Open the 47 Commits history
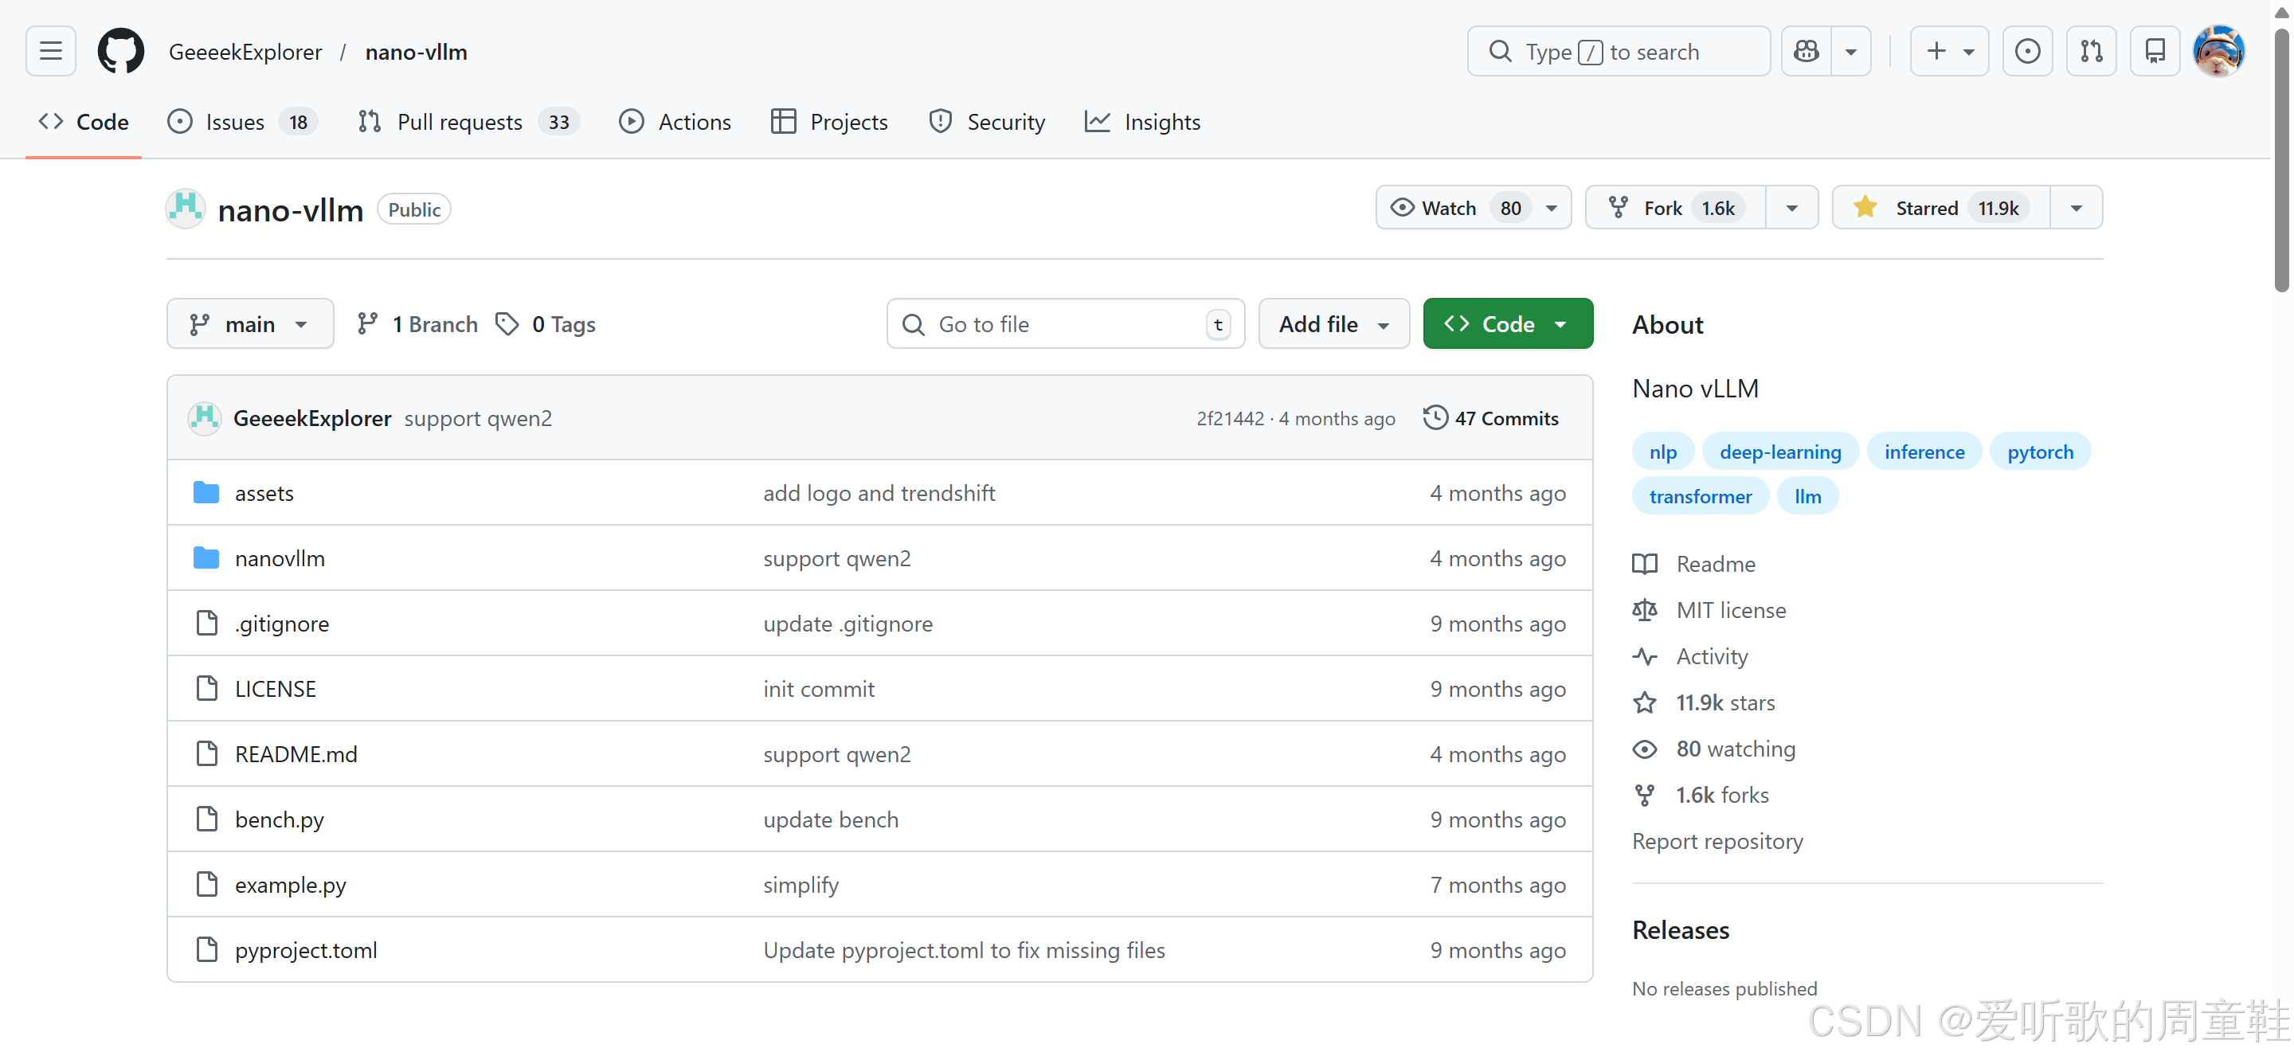The image size is (2294, 1060). [x=1492, y=418]
